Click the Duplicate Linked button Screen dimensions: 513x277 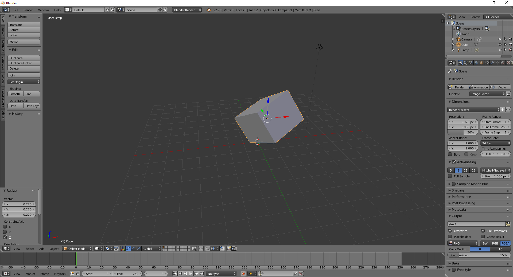tap(24, 63)
